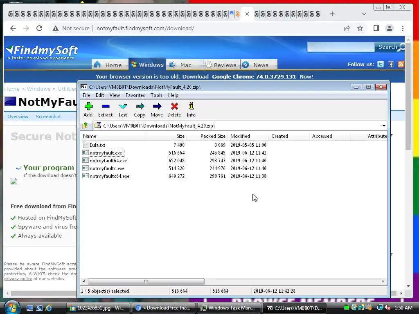Click the Add button in 7-Zip toolbar
Viewport: 419px width, 314px height.
(88, 110)
